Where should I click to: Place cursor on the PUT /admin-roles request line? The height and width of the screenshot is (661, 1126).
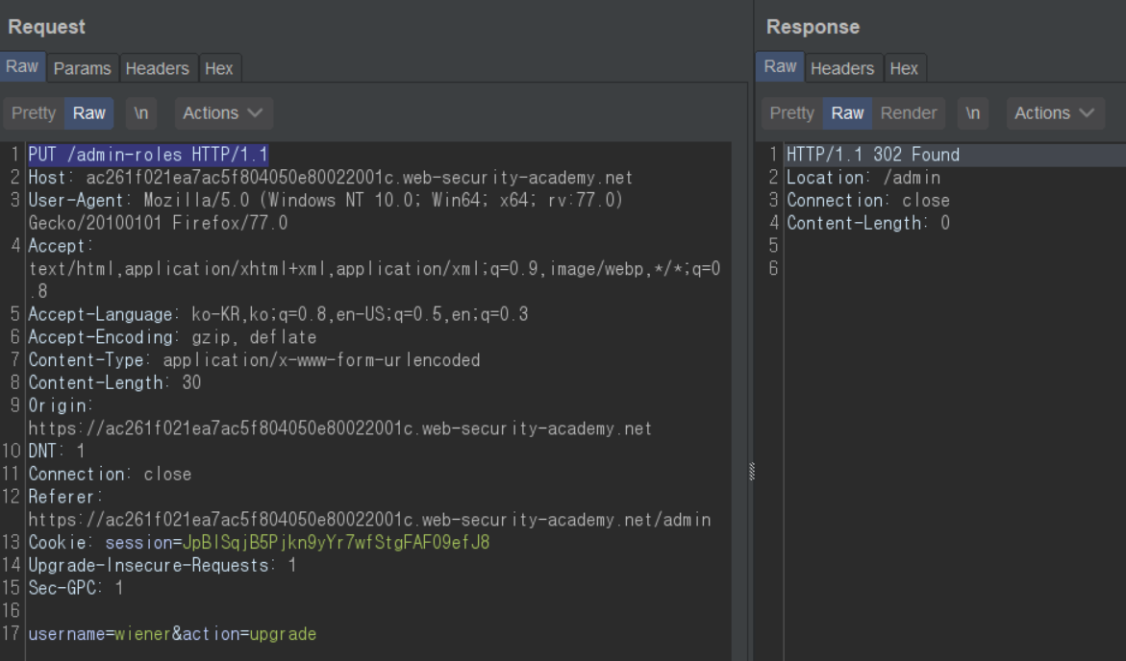click(x=148, y=155)
